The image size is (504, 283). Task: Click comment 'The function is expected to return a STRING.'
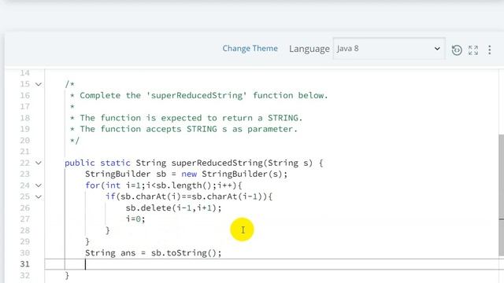click(191, 118)
